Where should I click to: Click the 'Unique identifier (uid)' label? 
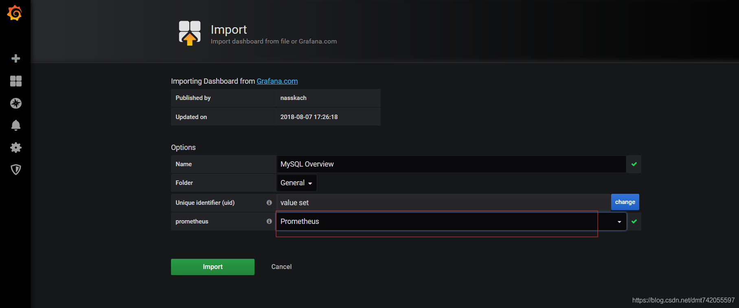click(205, 203)
